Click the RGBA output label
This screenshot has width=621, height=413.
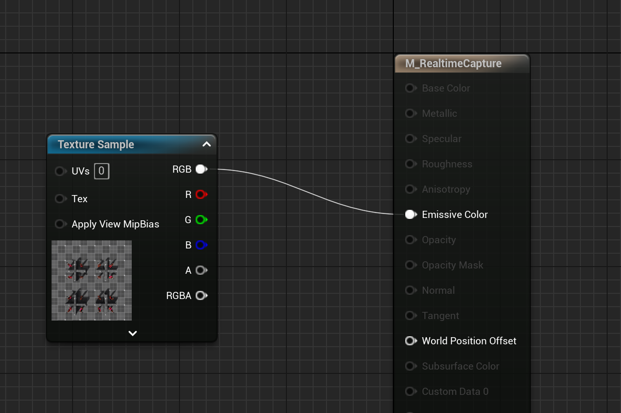(179, 296)
